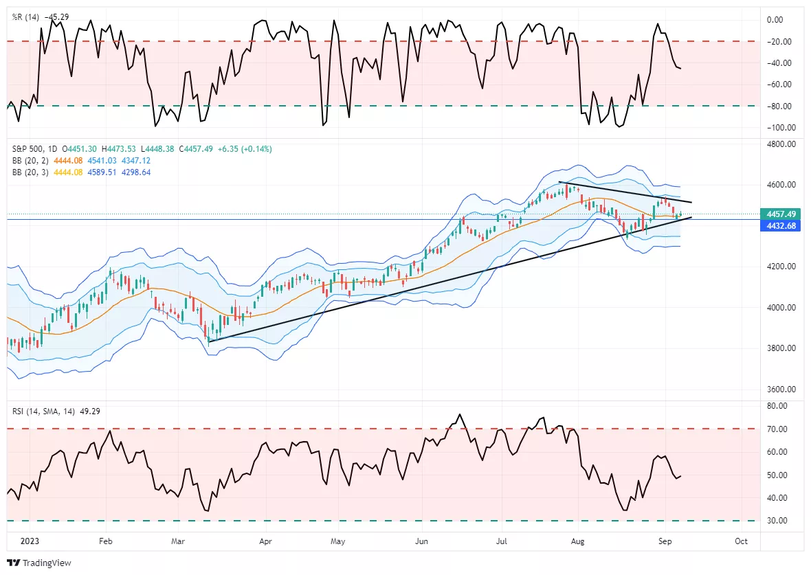Select the RSI value 49.29

[x=90, y=411]
